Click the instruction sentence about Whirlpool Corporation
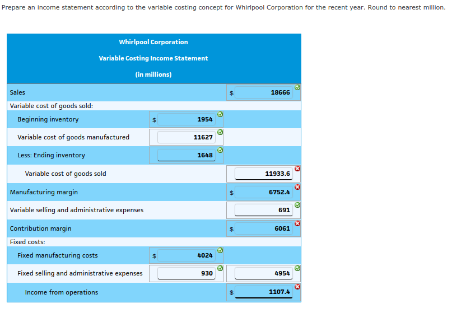452x313 pixels. [x=223, y=7]
